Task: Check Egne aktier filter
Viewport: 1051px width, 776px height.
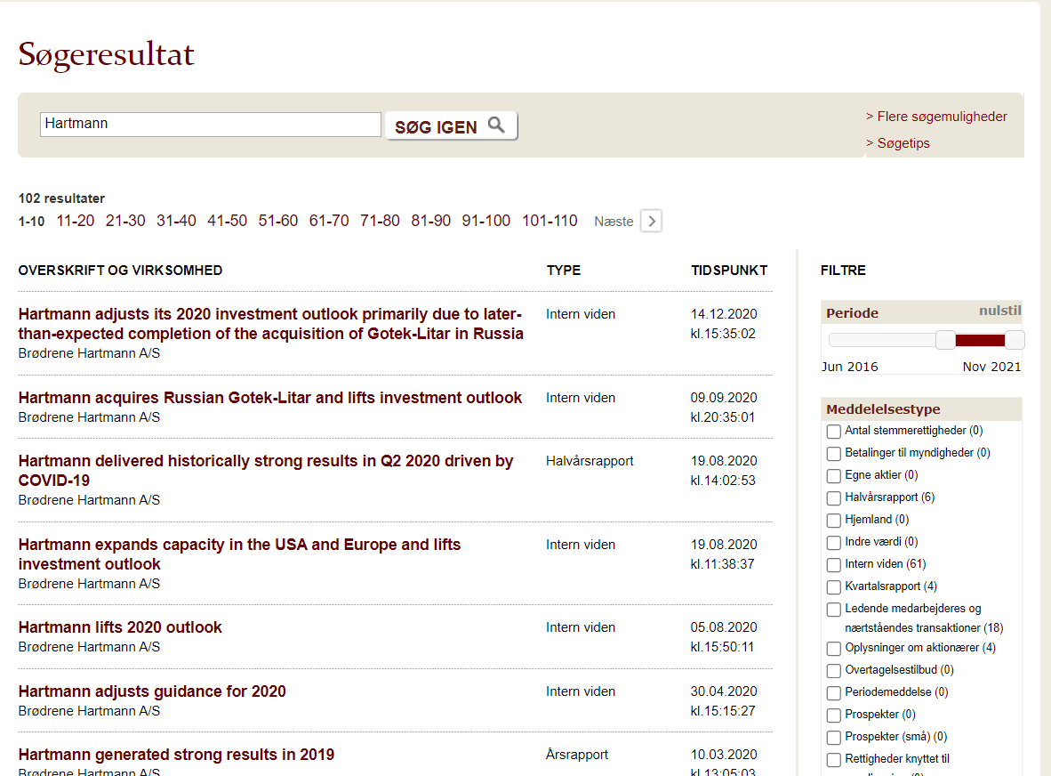Action: click(834, 476)
